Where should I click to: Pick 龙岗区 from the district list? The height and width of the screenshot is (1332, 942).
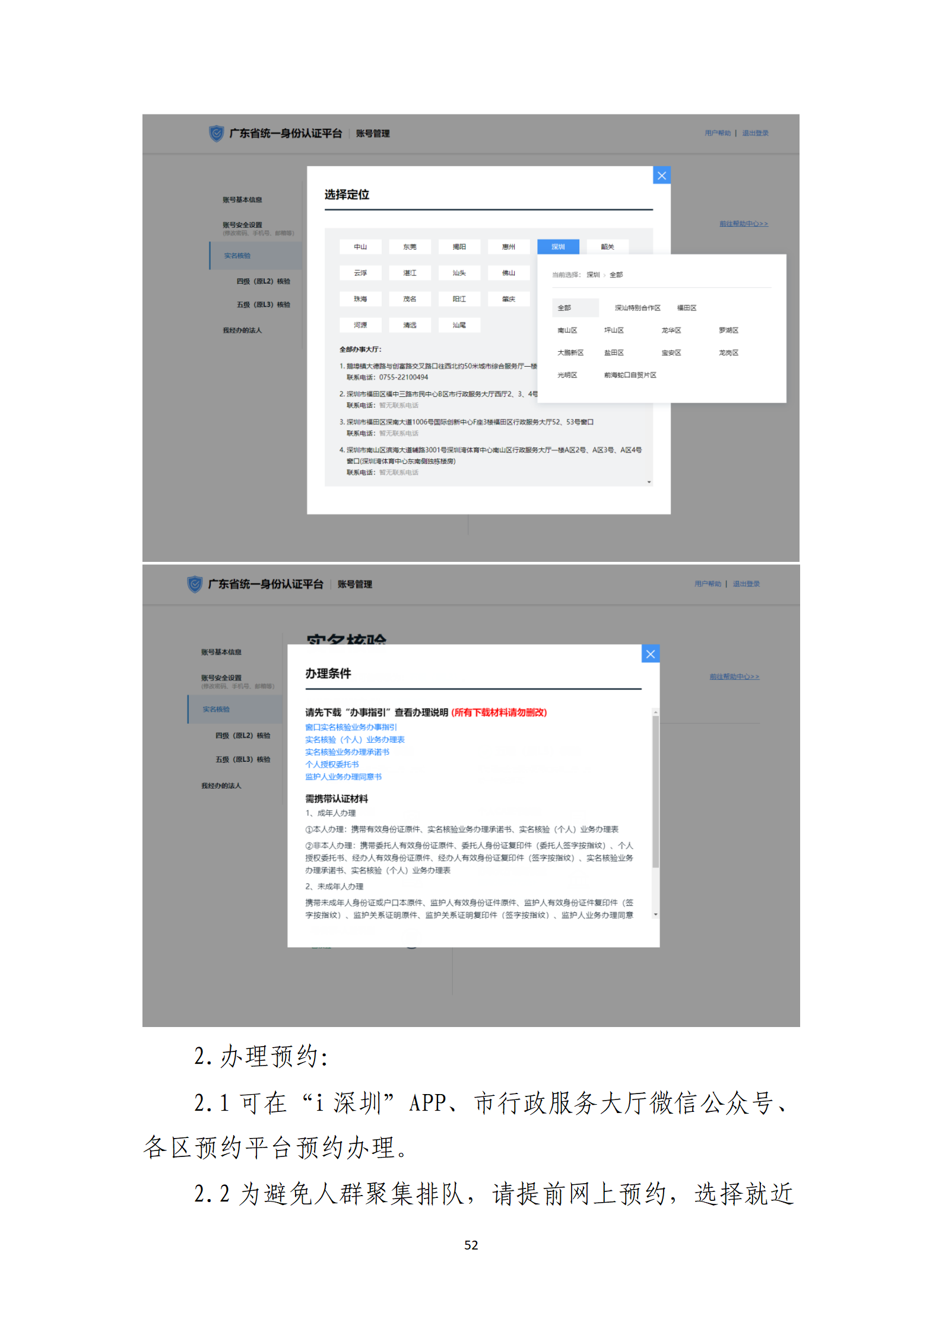coord(728,353)
